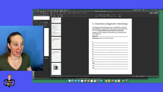Click the Save icon in title bar
Image resolution: width=163 pixels, height=92 pixels.
click(62, 11)
